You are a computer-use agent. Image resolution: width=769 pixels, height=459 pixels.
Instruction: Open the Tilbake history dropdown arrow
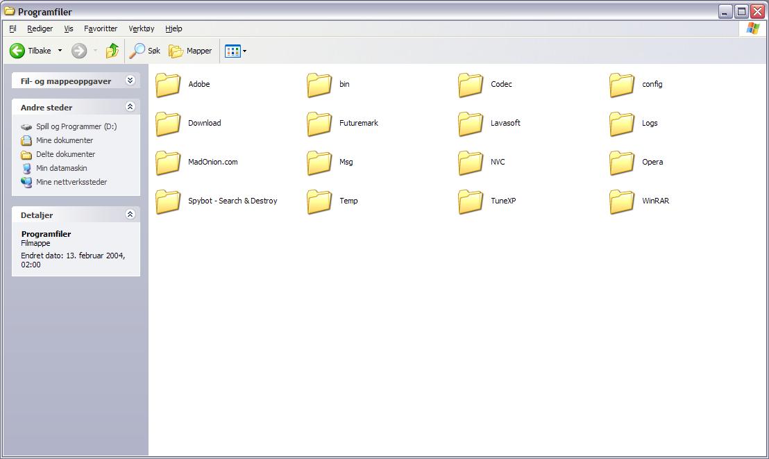[60, 51]
